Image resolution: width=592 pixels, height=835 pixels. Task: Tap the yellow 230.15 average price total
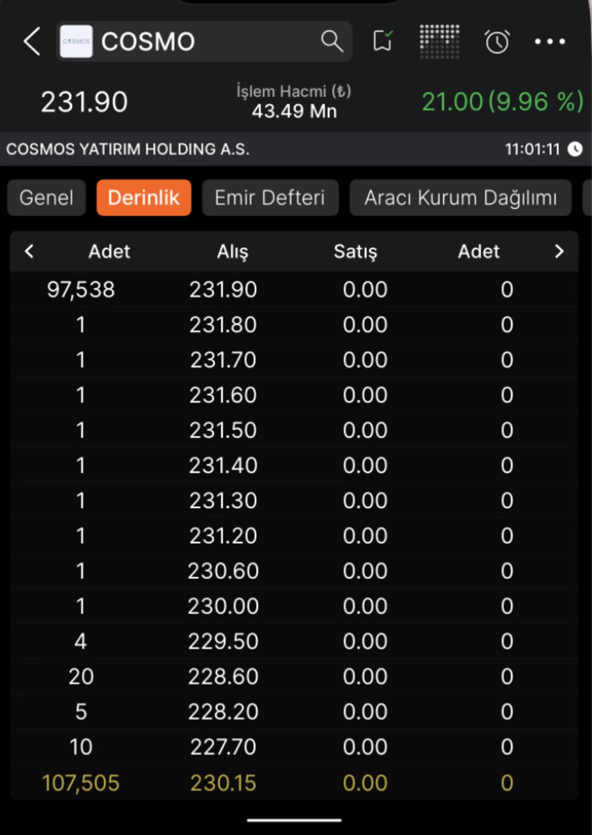[223, 783]
